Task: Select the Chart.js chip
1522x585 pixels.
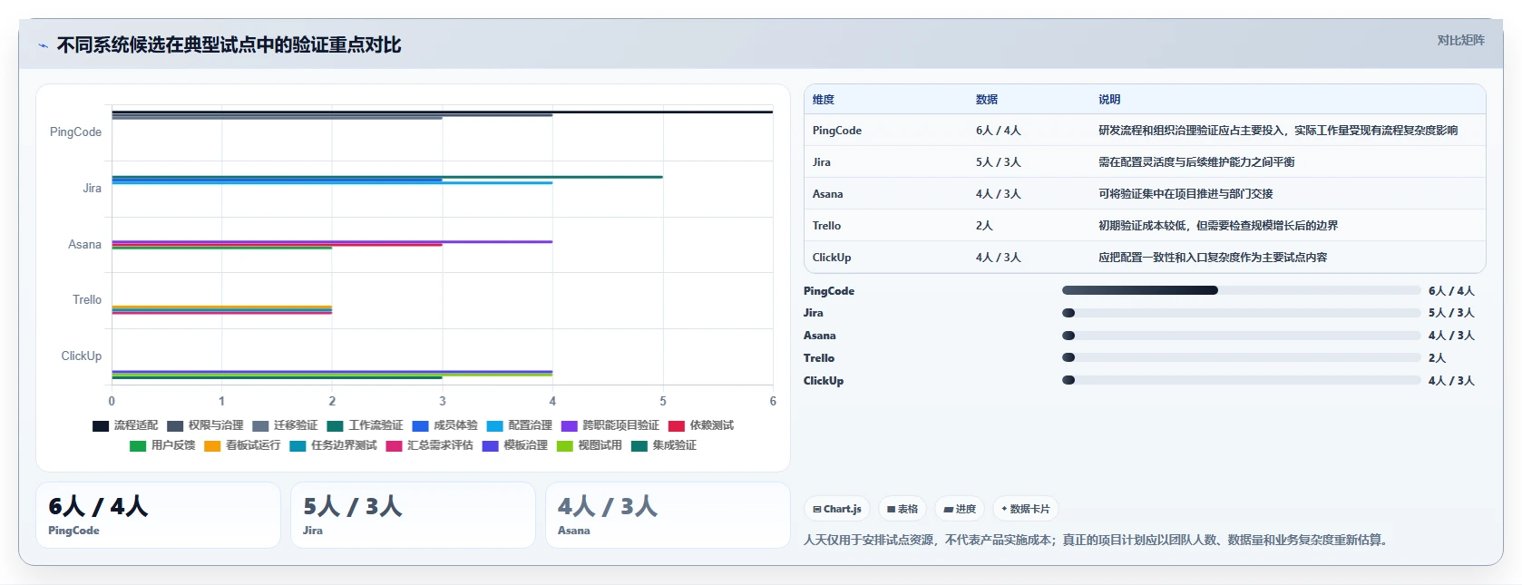Action: [x=836, y=509]
